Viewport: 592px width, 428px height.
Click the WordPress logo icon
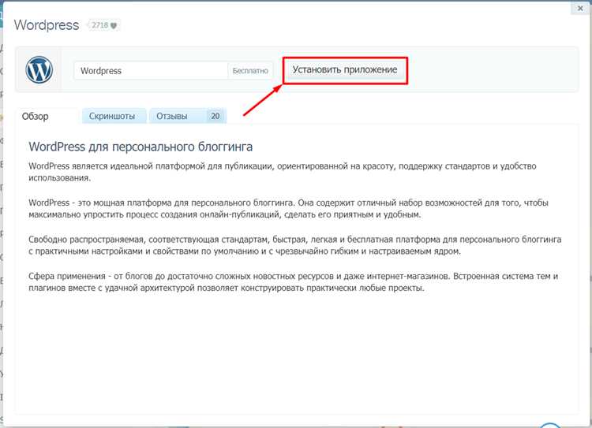tap(39, 70)
